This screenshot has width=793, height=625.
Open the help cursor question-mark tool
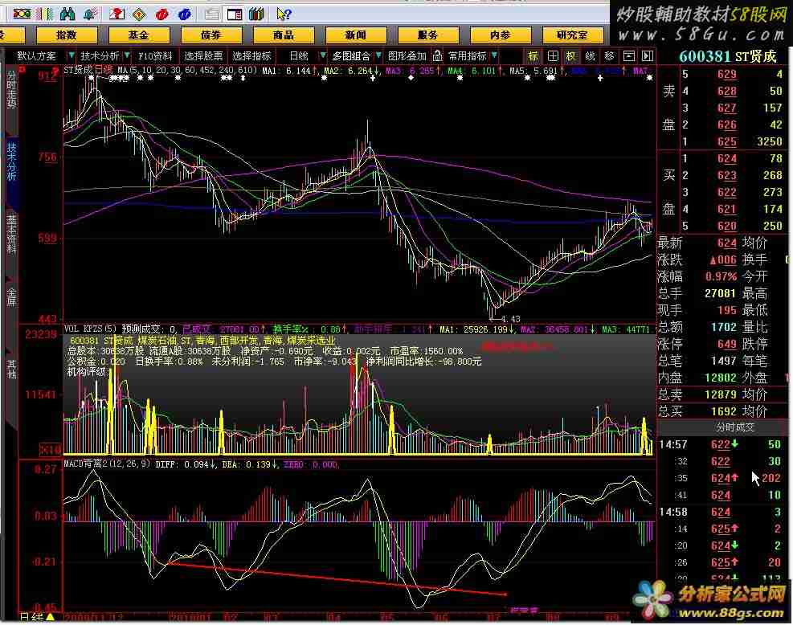tap(283, 14)
